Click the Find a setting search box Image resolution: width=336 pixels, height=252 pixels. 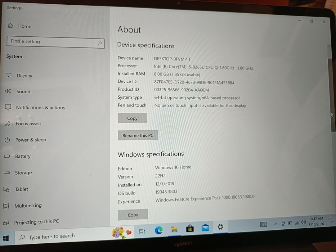tap(55, 42)
